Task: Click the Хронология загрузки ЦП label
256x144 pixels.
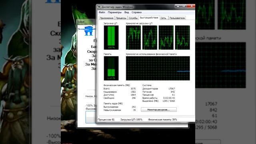Action: [x=139, y=23]
